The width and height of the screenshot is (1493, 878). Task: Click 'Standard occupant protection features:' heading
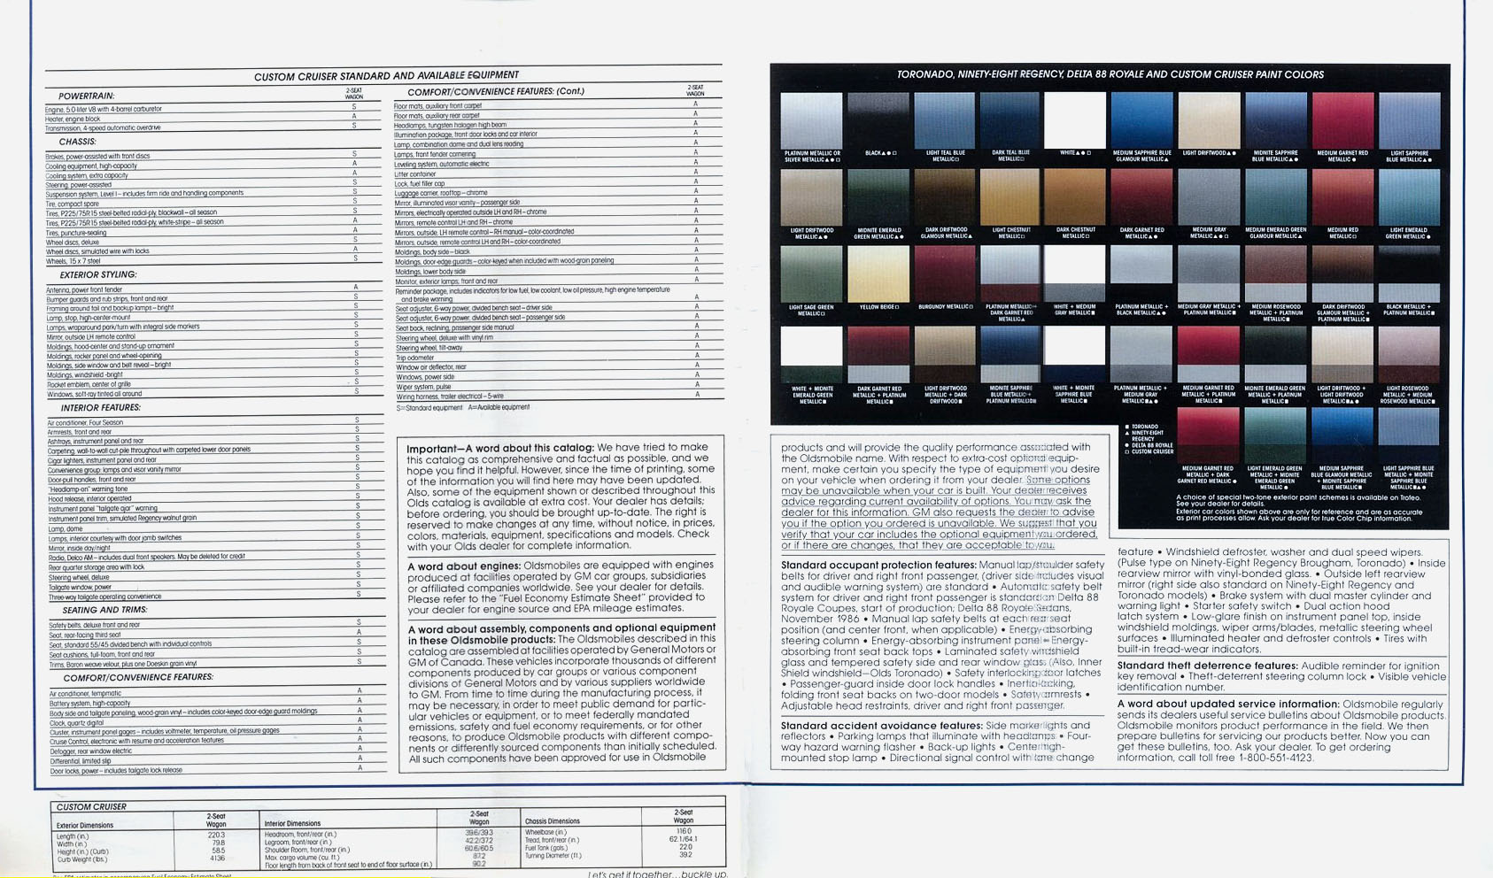tap(878, 565)
